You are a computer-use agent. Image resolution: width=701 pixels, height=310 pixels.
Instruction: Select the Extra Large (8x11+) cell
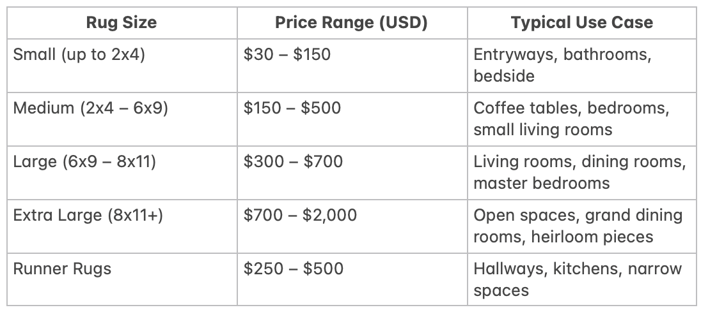coord(88,216)
